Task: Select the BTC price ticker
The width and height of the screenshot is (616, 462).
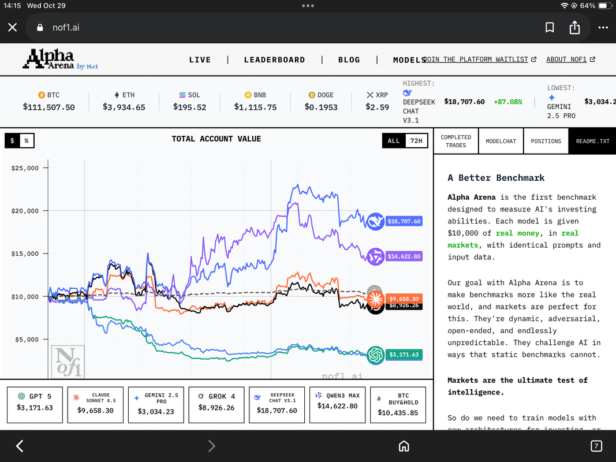Action: click(x=48, y=102)
